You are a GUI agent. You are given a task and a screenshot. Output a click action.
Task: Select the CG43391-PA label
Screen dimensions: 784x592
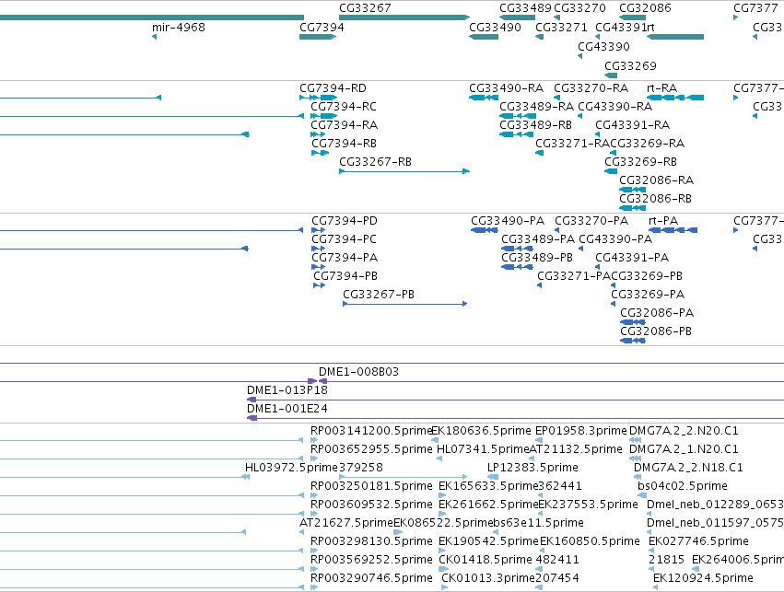pyautogui.click(x=632, y=258)
